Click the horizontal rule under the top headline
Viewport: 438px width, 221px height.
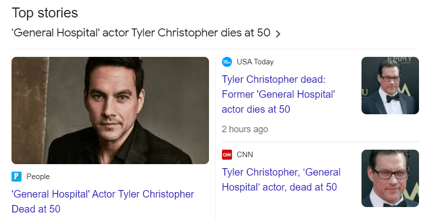(x=215, y=49)
